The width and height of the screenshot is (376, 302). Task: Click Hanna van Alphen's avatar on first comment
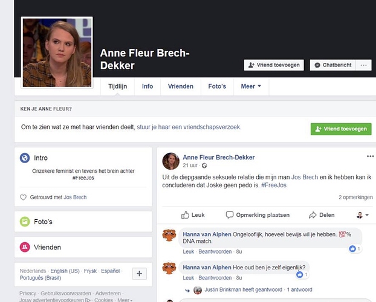pos(169,235)
